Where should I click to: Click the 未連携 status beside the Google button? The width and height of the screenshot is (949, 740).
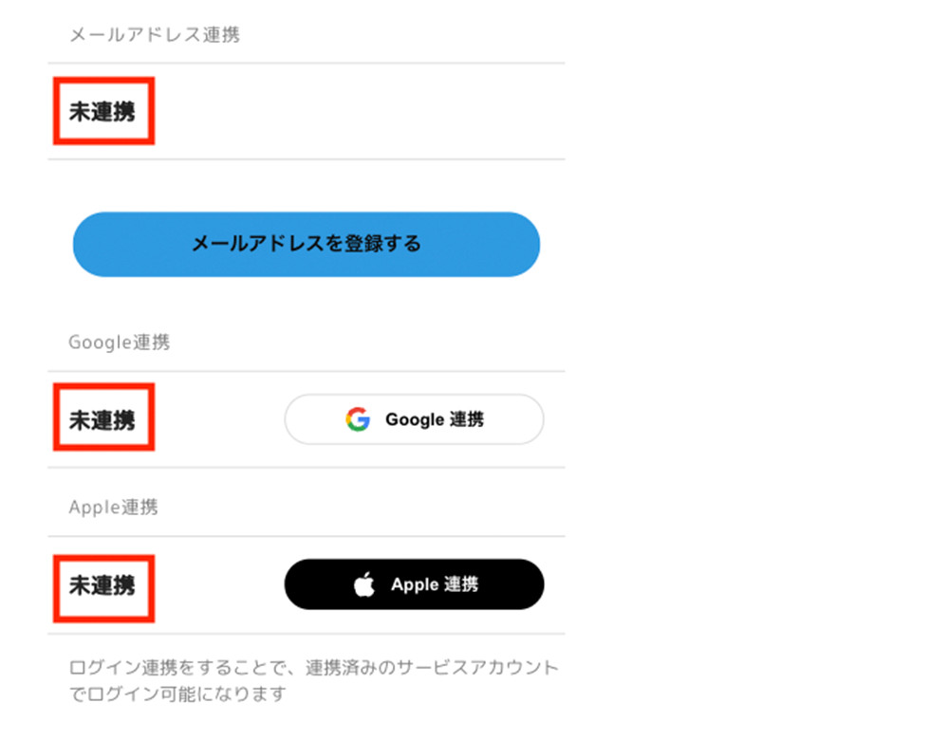coord(103,417)
